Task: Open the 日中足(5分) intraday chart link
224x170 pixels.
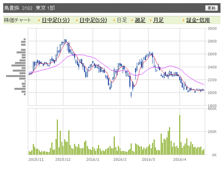Action: pyautogui.click(x=93, y=20)
